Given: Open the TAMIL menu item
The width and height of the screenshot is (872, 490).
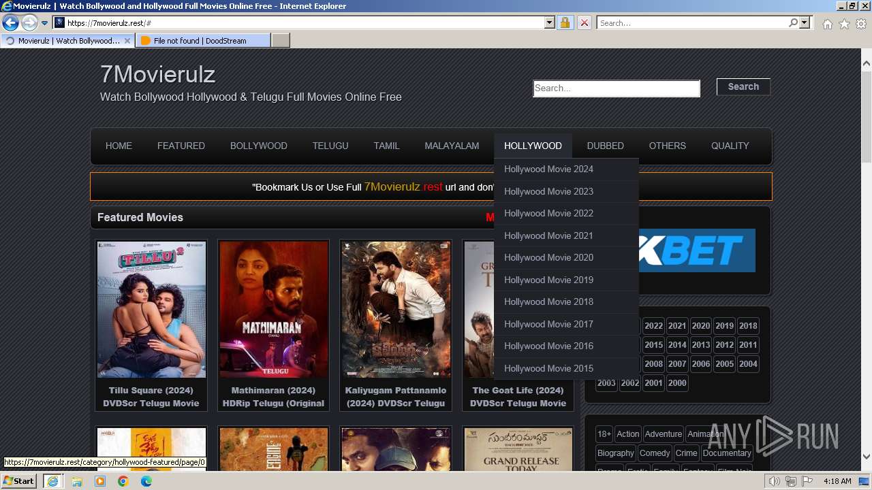Looking at the screenshot, I should (386, 146).
